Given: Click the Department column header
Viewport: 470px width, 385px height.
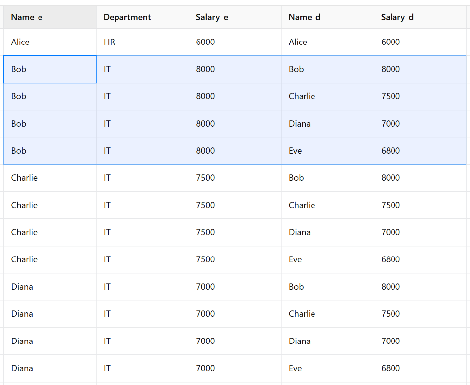Looking at the screenshot, I should (x=143, y=17).
